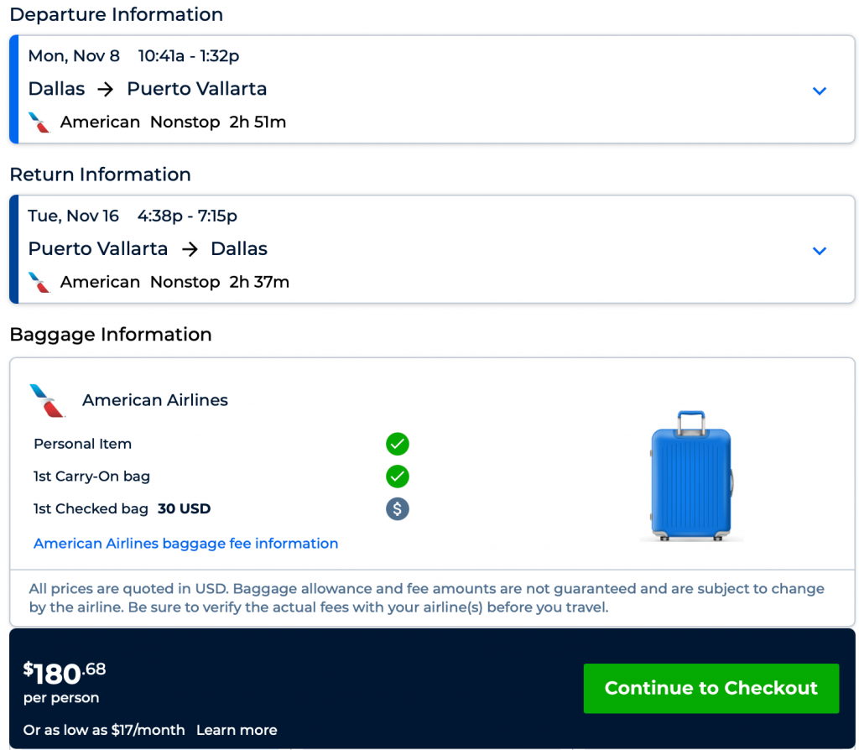Click American logo in departure flight card

pyautogui.click(x=39, y=122)
